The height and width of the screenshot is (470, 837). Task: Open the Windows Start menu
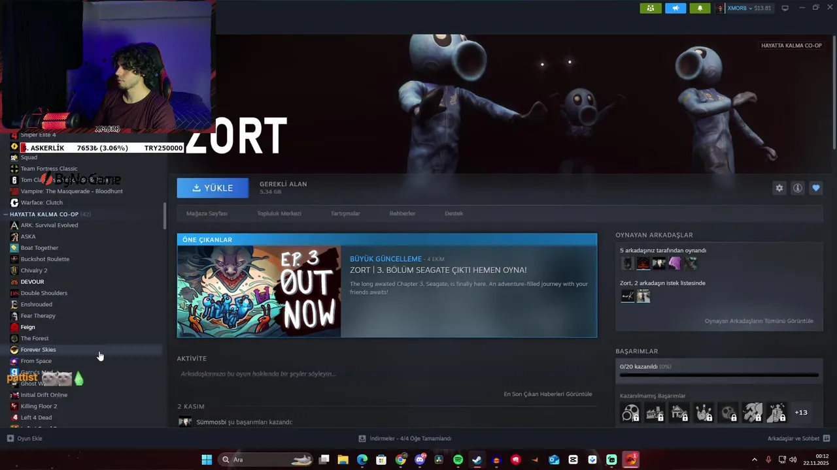207,460
